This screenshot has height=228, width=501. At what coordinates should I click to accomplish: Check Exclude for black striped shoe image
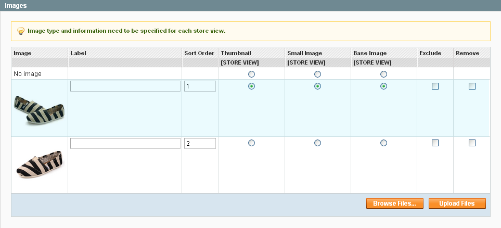tap(435, 143)
